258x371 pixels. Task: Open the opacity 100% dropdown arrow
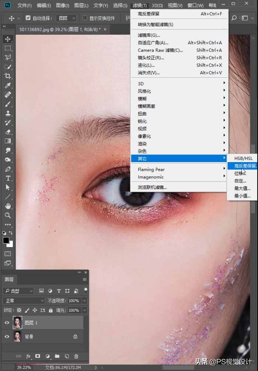pyautogui.click(x=84, y=301)
